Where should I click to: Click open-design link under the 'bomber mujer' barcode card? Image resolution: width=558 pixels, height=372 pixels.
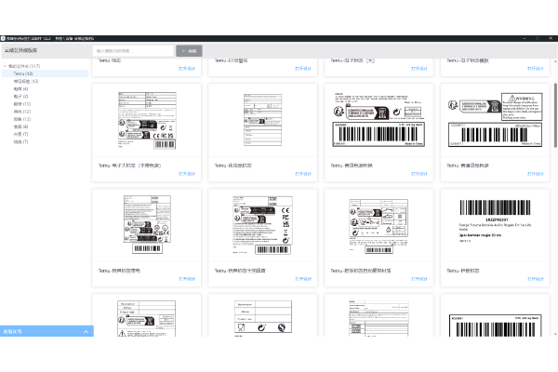click(x=536, y=279)
